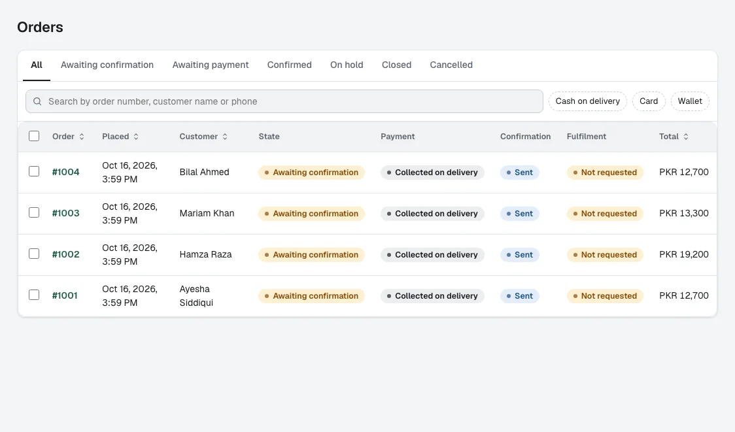Image resolution: width=735 pixels, height=432 pixels.
Task: Click customer name Ayesha Siddiqui
Action: (x=196, y=295)
